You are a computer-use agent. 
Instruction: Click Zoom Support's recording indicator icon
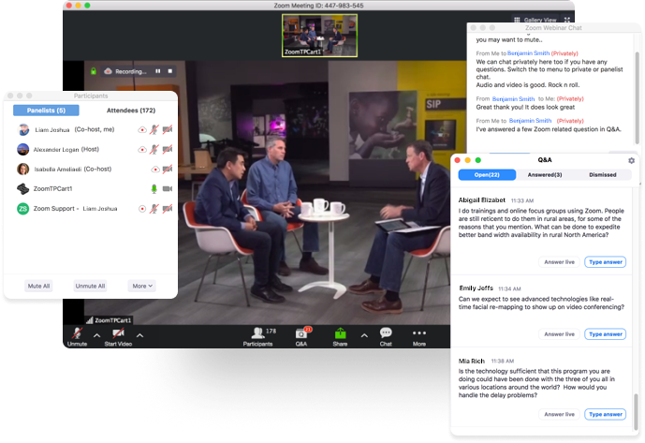click(142, 209)
